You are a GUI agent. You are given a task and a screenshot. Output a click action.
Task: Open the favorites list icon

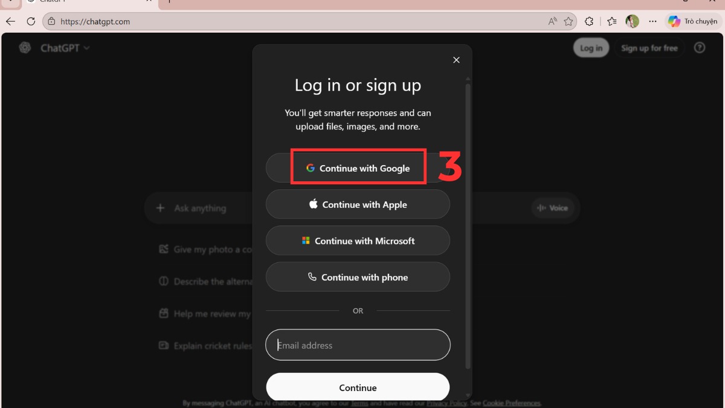point(611,21)
